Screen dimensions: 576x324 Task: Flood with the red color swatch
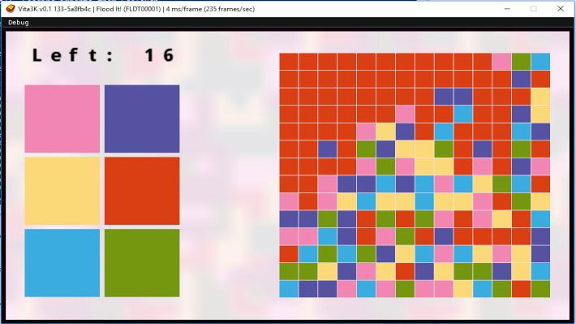click(142, 191)
